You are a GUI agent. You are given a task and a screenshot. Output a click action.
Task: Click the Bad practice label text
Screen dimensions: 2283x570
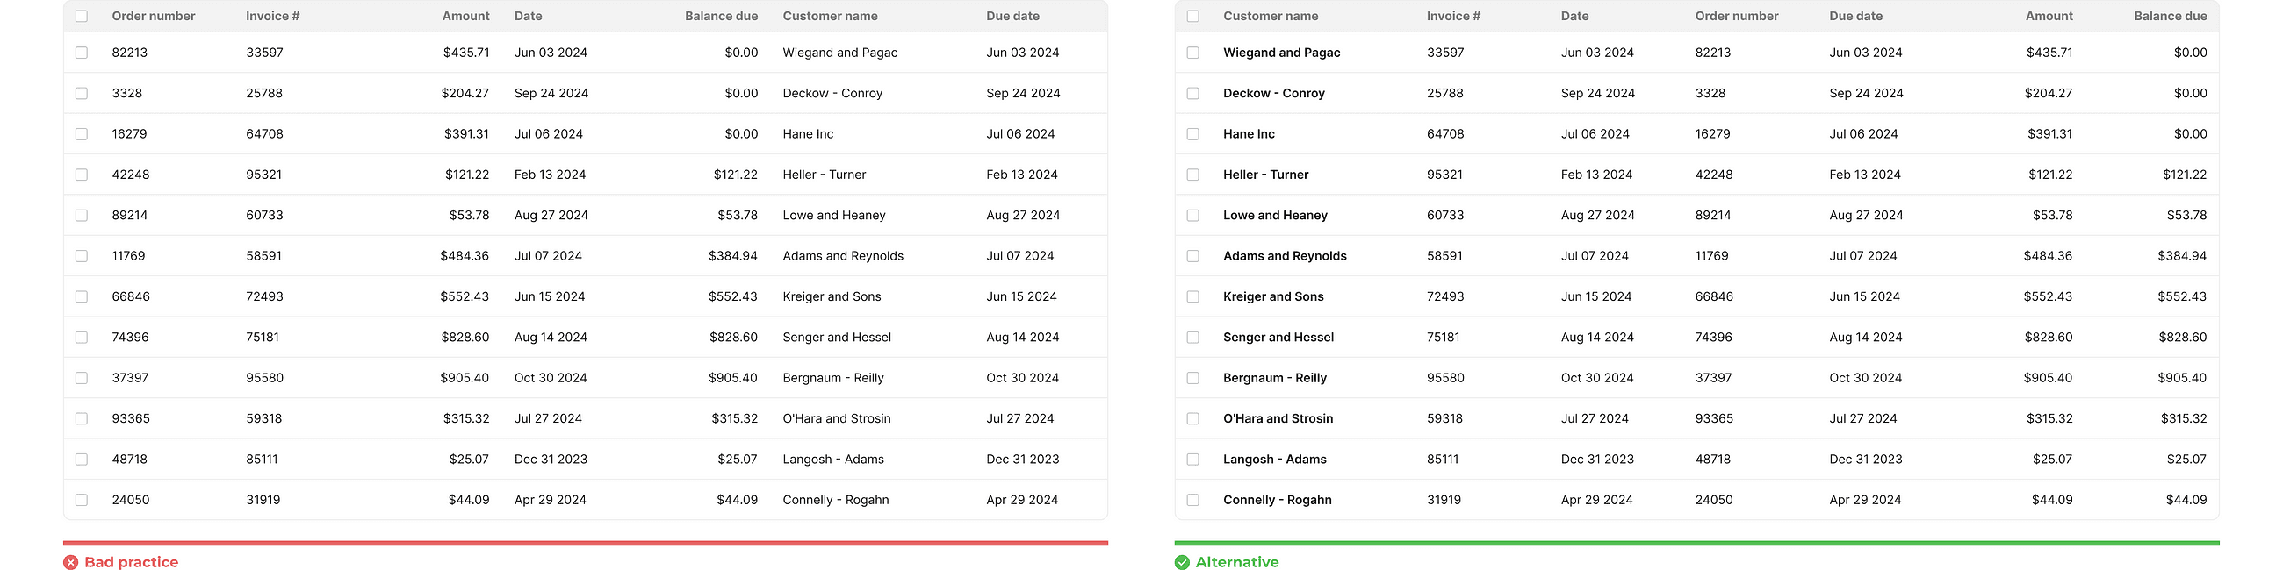click(131, 562)
